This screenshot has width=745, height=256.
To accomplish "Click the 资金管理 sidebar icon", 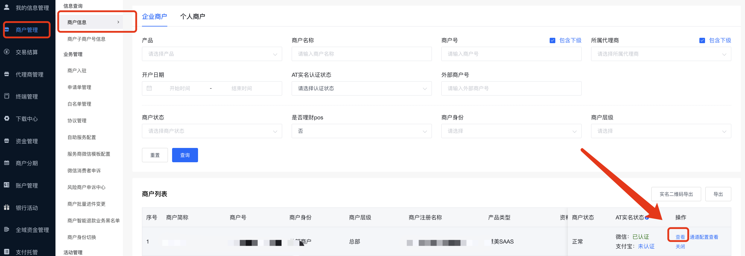I will 7,141.
